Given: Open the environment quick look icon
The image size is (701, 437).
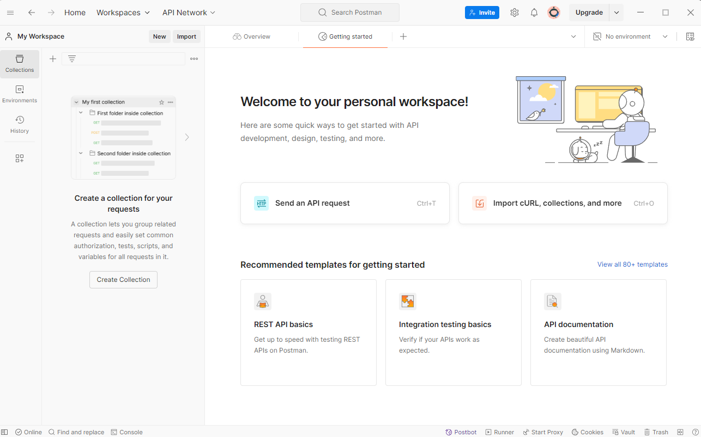Looking at the screenshot, I should tap(690, 36).
